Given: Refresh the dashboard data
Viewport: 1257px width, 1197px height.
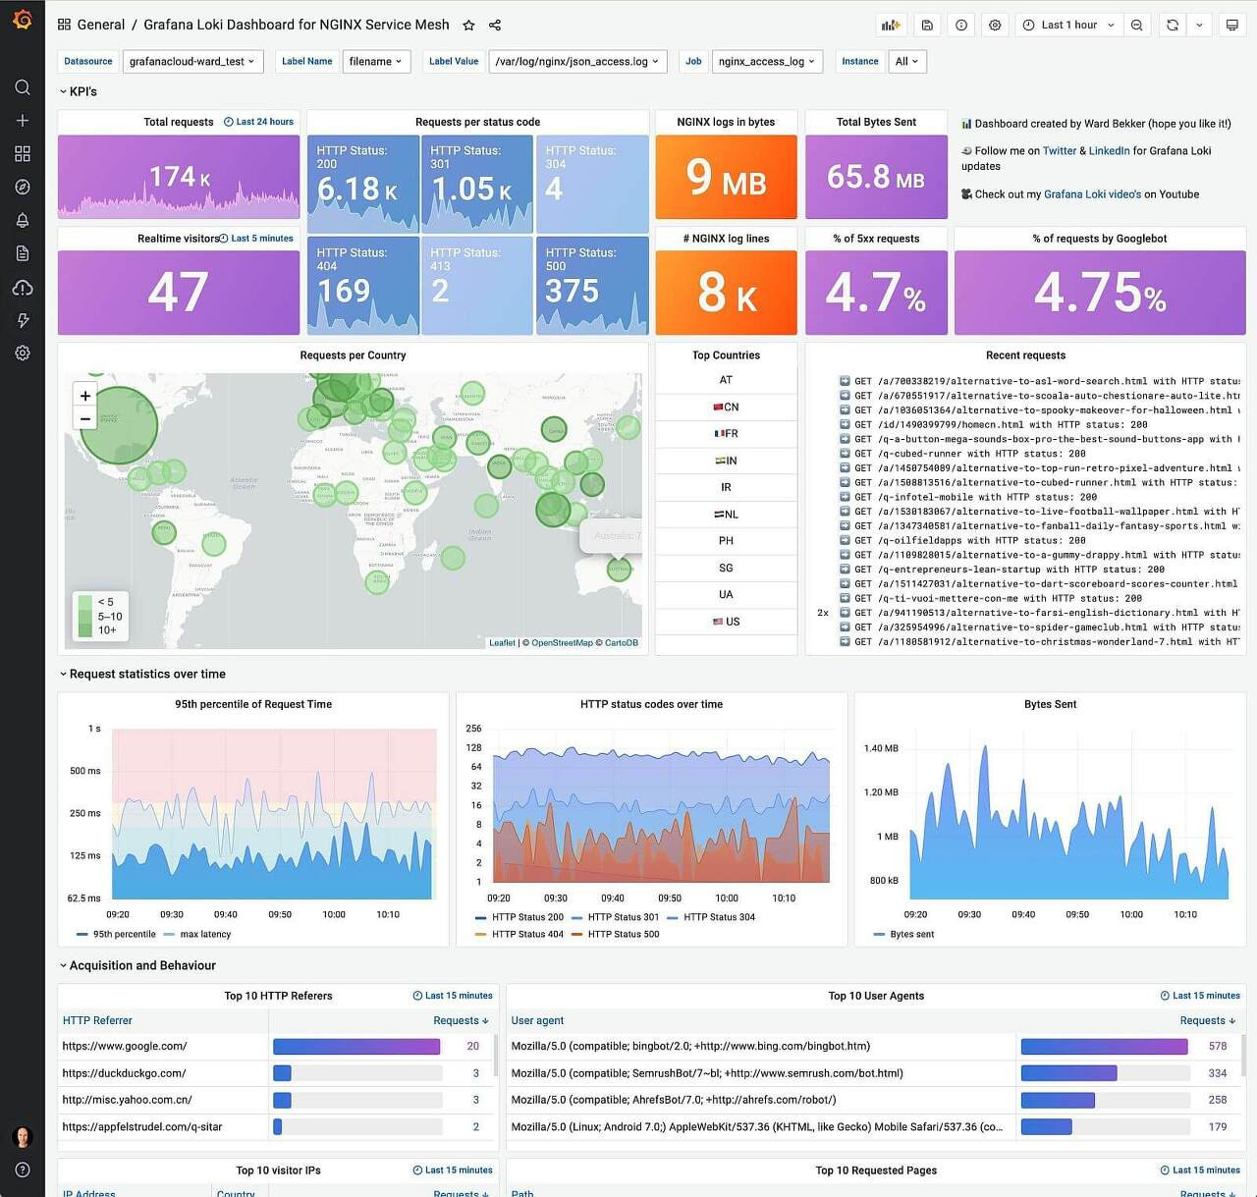Looking at the screenshot, I should pyautogui.click(x=1172, y=25).
